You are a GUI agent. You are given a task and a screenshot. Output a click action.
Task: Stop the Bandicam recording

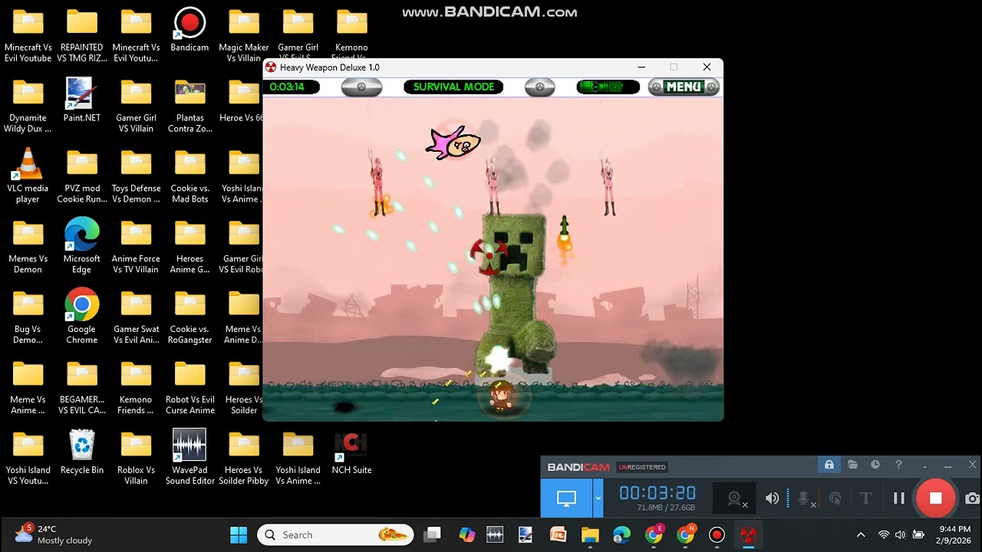(935, 498)
